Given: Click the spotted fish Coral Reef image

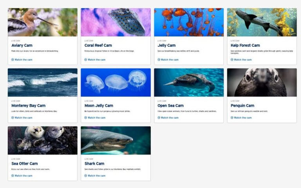Looking at the screenshot, I should pos(116,22).
